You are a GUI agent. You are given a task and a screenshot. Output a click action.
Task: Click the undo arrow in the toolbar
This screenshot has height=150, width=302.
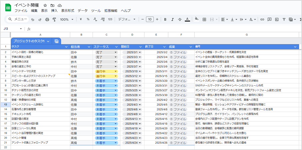coord(33,19)
